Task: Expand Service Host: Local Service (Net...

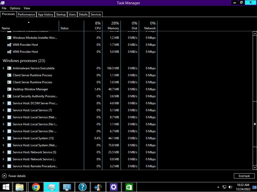Action: [x=4, y=117]
